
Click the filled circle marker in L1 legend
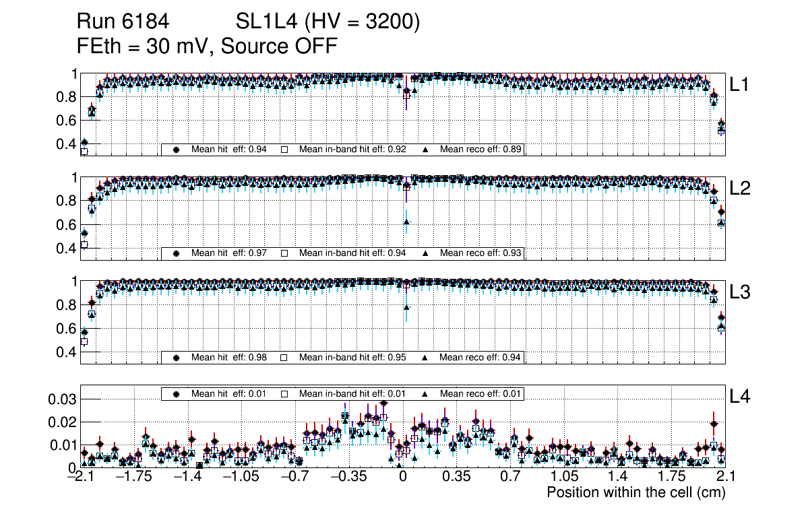click(x=177, y=150)
